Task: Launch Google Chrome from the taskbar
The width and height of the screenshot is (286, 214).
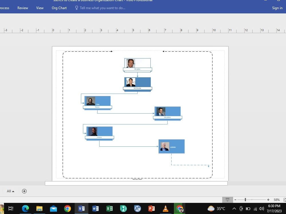Action: tap(67, 209)
